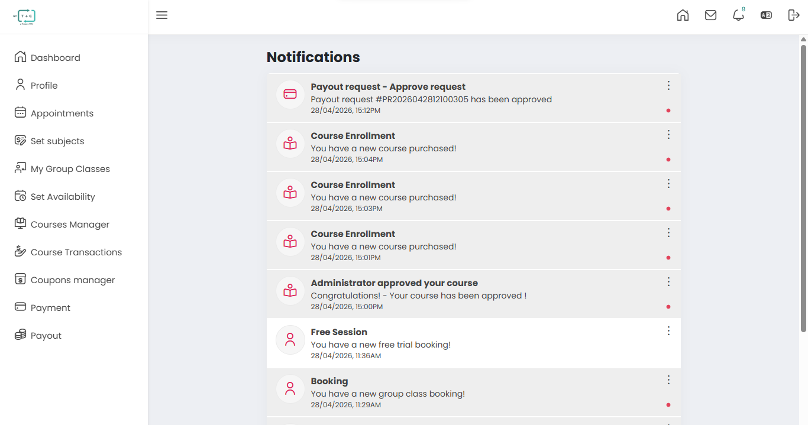Go to Dashboard in the sidebar
The width and height of the screenshot is (808, 425).
[56, 57]
